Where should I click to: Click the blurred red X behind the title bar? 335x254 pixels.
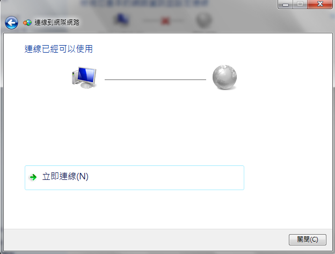point(165,21)
